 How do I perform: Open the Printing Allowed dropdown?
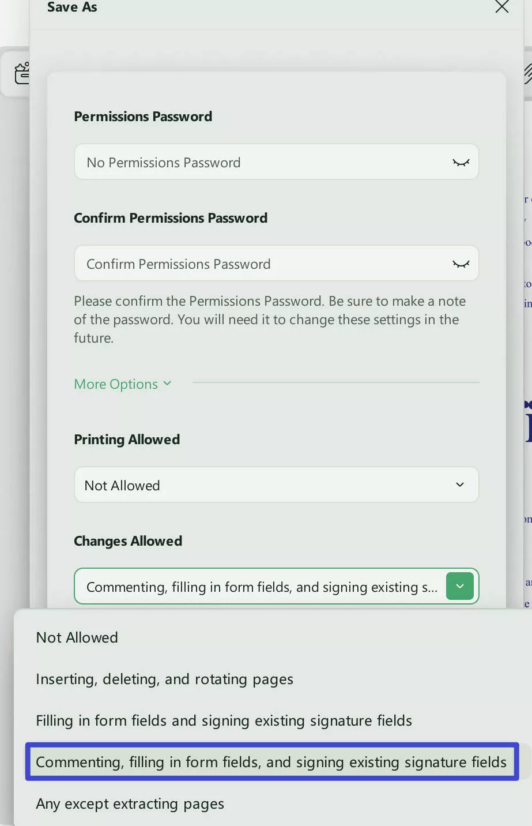click(x=276, y=485)
